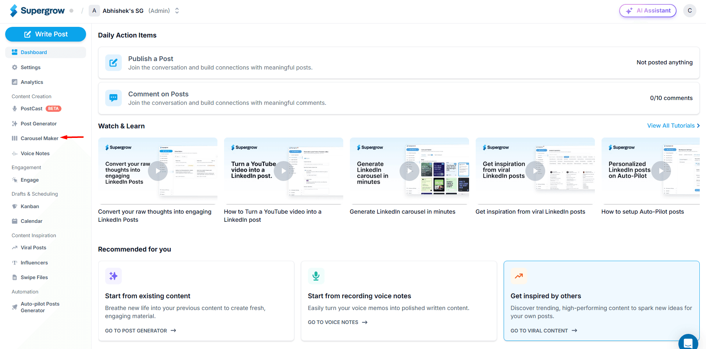Open Carousel Maker in the sidebar
Viewport: 706px width, 349px height.
click(39, 138)
